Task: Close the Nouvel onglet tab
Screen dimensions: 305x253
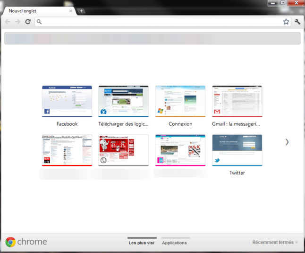Action: click(71, 11)
